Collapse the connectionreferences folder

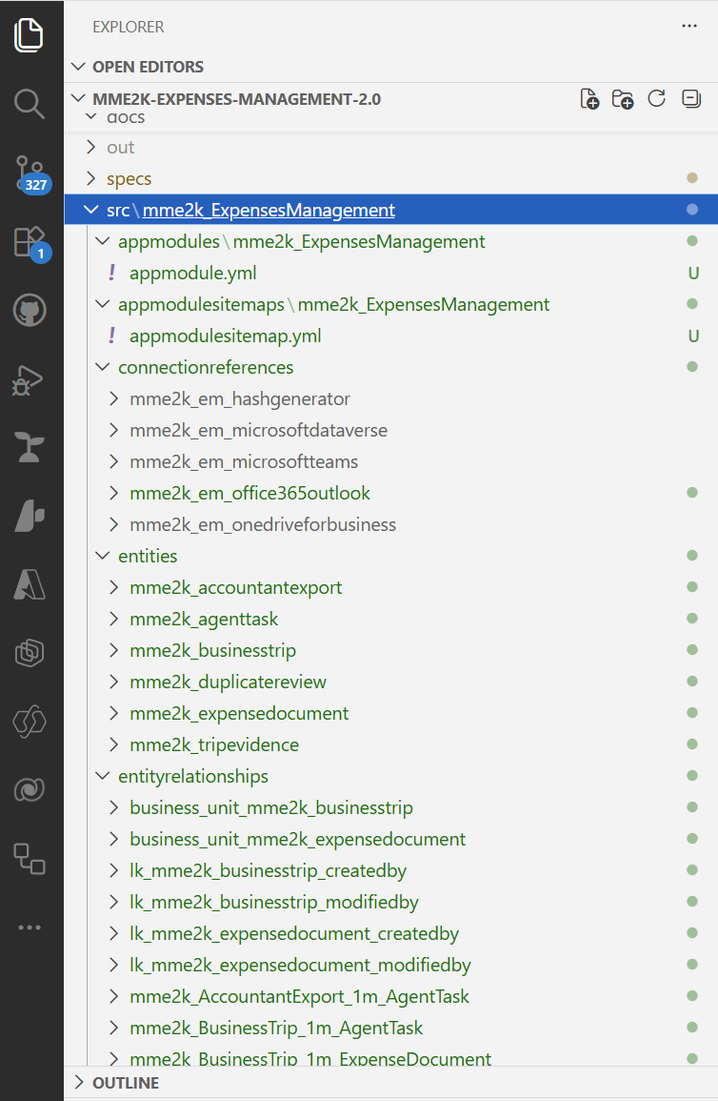pyautogui.click(x=390, y=367)
